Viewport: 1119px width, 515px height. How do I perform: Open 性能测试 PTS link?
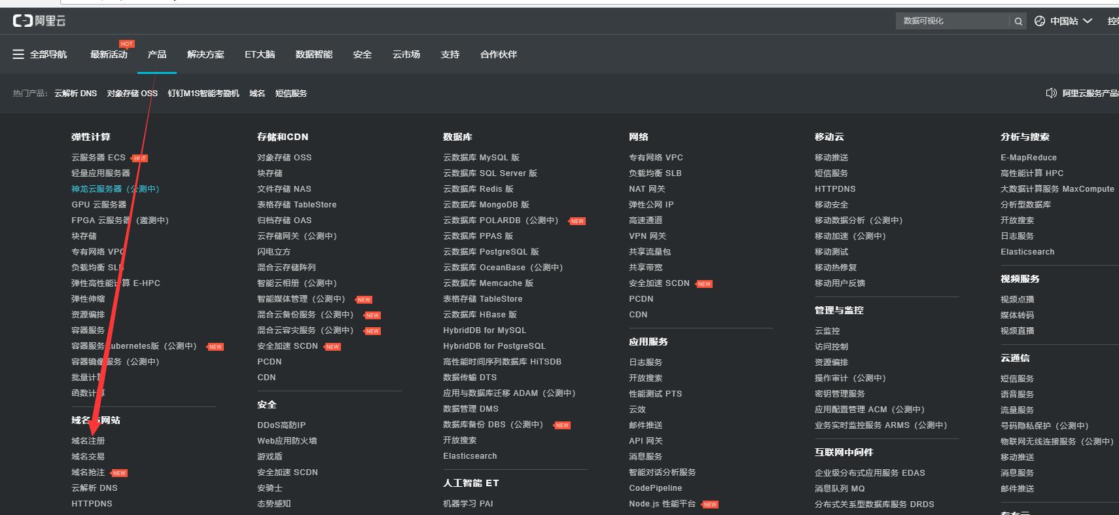[x=655, y=394]
